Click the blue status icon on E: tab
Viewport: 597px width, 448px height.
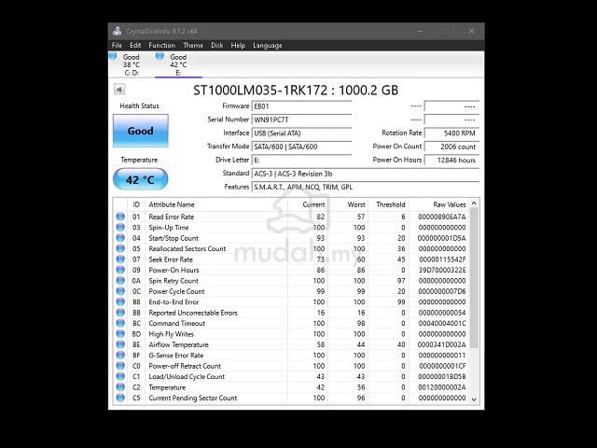(x=160, y=56)
